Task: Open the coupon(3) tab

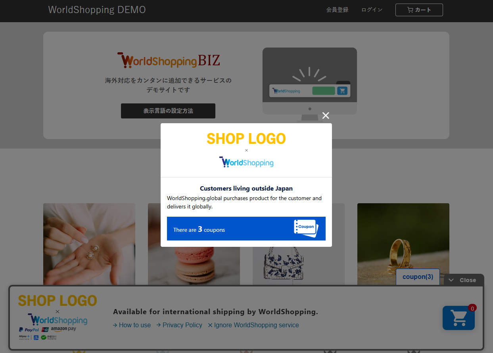Action: [418, 277]
